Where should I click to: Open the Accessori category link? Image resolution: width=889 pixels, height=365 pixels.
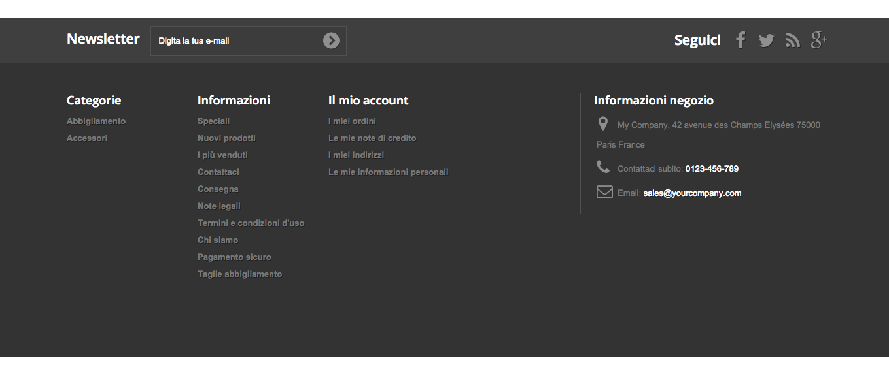pos(87,138)
